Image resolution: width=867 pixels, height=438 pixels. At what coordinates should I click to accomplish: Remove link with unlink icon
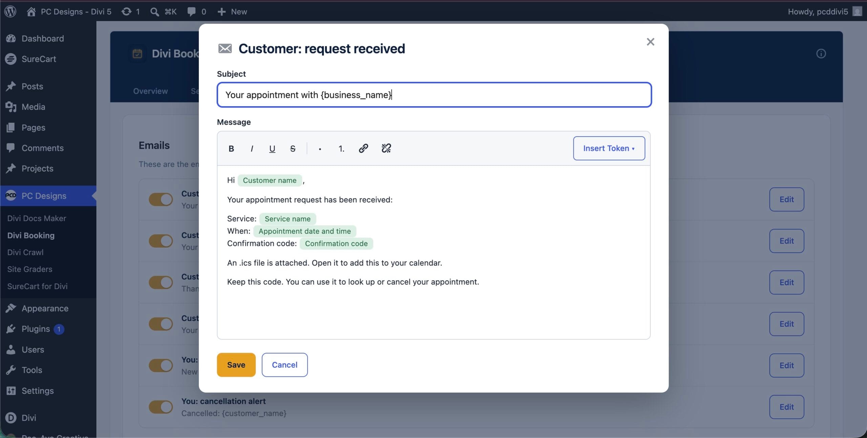[x=386, y=148]
